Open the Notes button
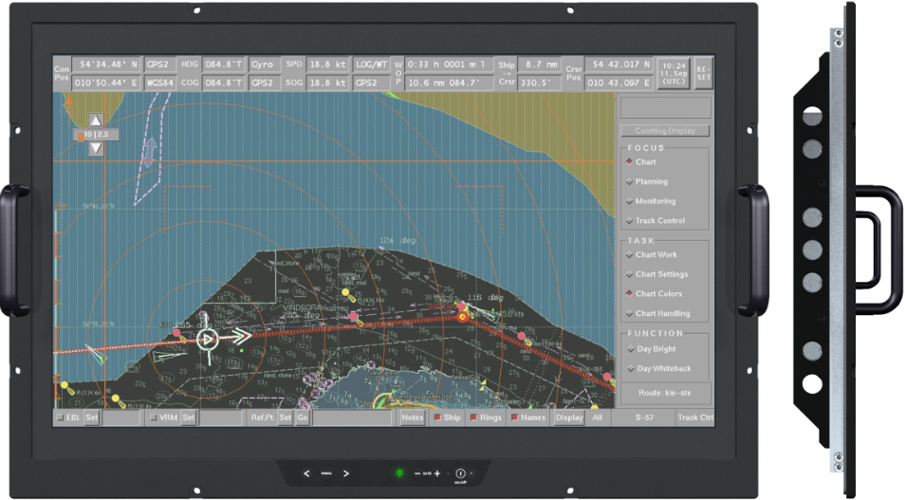This screenshot has height=500, width=905. point(413,417)
